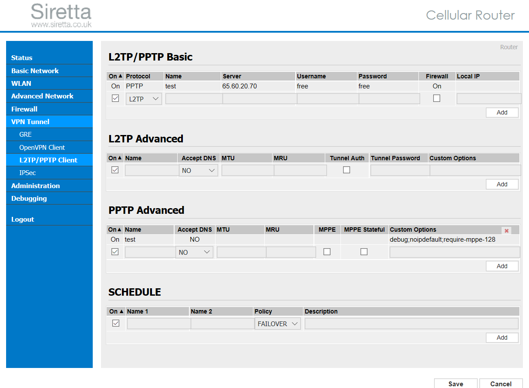Click Name 1 field in SCHEDULE
Screen dimensions: 529x388
159,323
